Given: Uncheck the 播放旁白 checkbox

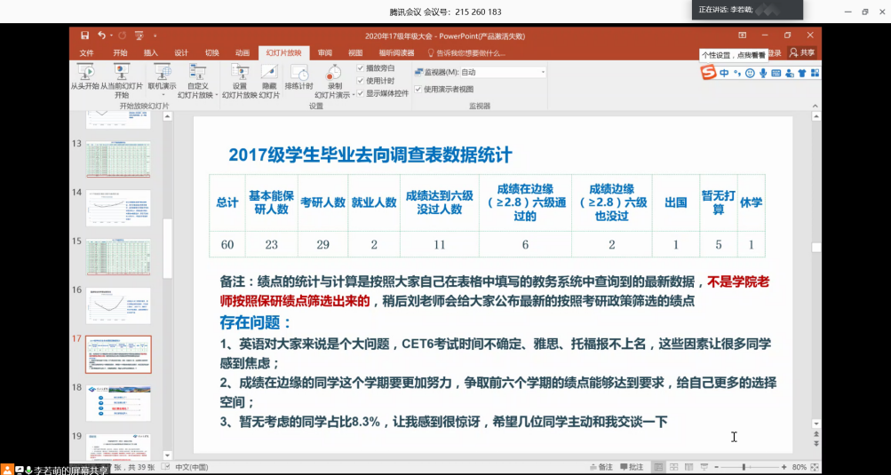Looking at the screenshot, I should (x=361, y=68).
